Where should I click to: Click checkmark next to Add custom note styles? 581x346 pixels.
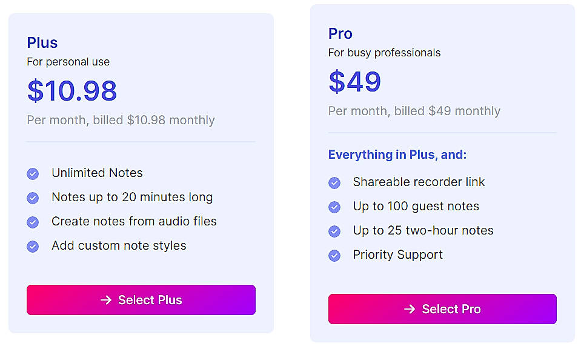tap(33, 247)
